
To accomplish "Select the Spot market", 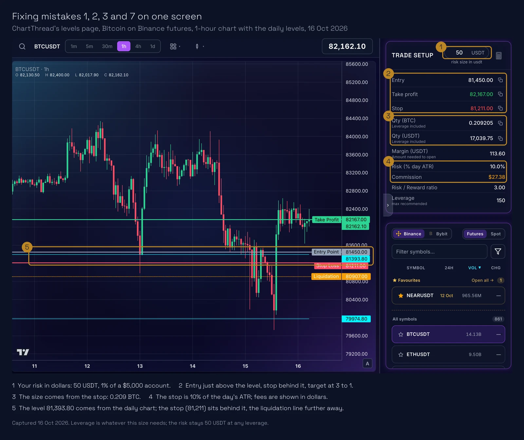I will pyautogui.click(x=496, y=234).
